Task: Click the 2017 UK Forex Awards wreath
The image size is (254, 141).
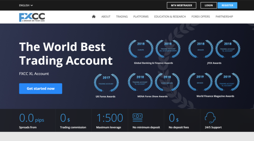Action: tap(106, 83)
